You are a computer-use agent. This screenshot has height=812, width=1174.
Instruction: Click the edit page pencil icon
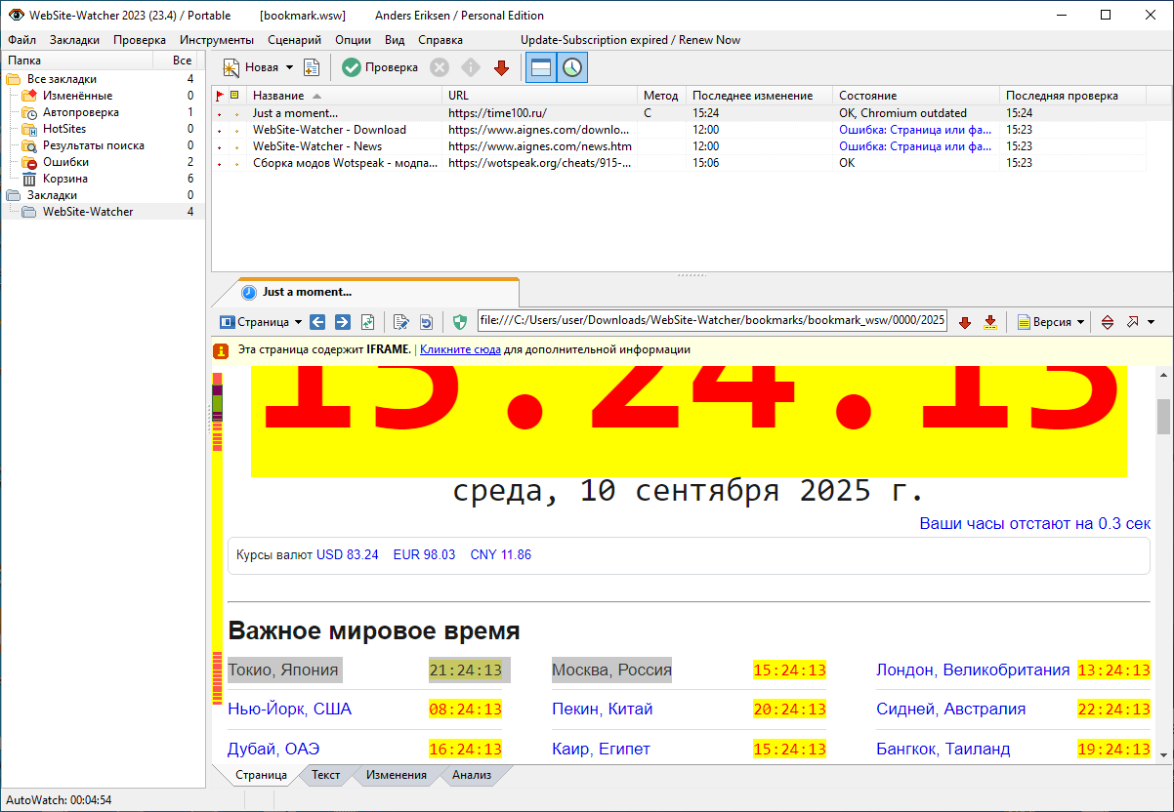(x=400, y=322)
